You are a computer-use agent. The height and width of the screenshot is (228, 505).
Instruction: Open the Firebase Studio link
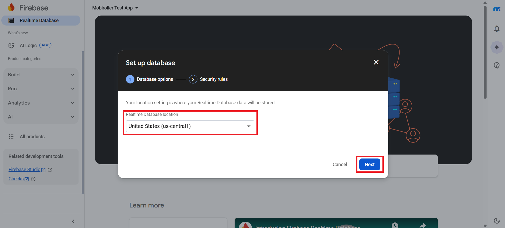[27, 170]
